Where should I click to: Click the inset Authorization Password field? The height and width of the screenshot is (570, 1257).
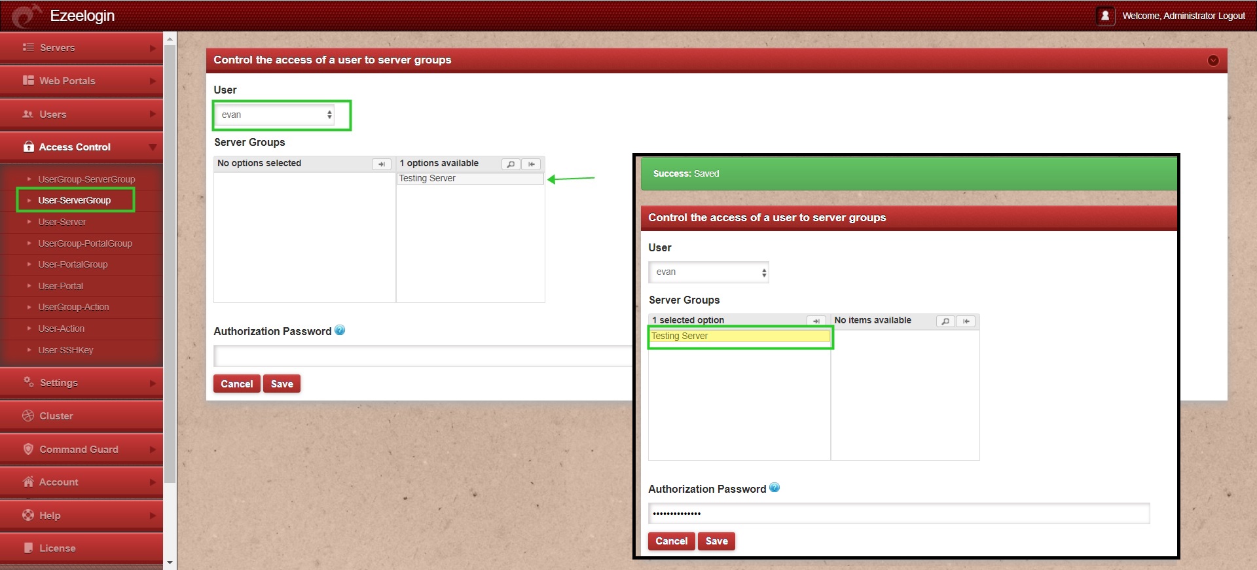899,513
